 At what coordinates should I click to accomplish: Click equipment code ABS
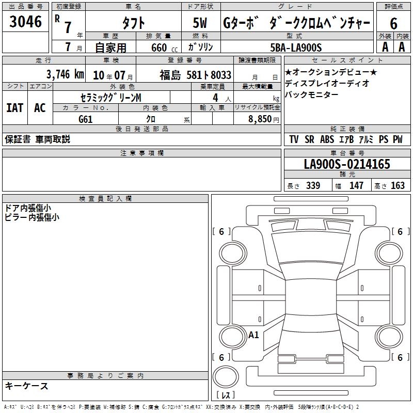pos(327,139)
